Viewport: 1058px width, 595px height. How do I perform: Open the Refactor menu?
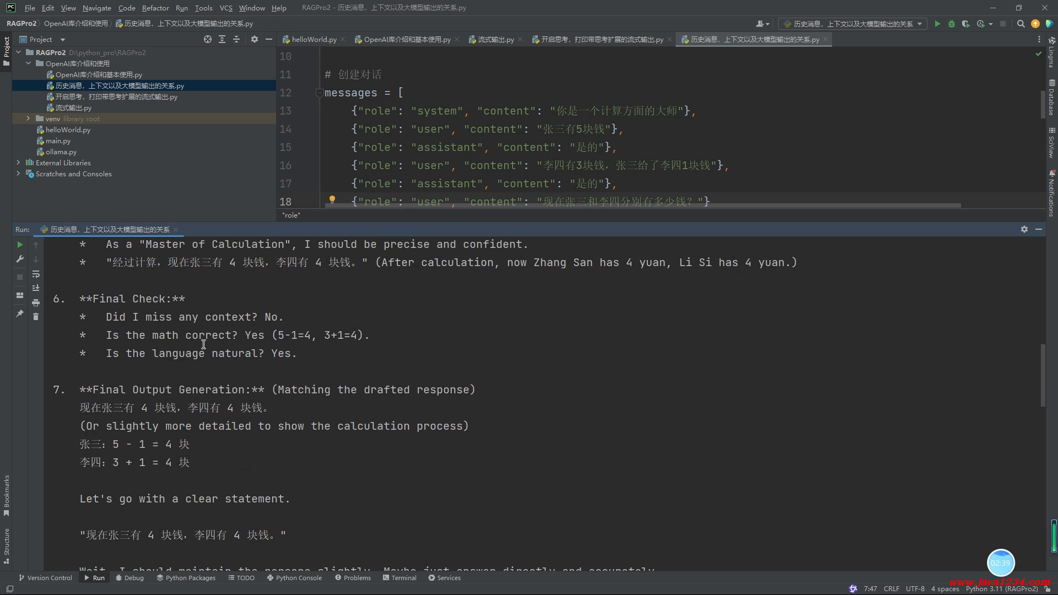155,8
